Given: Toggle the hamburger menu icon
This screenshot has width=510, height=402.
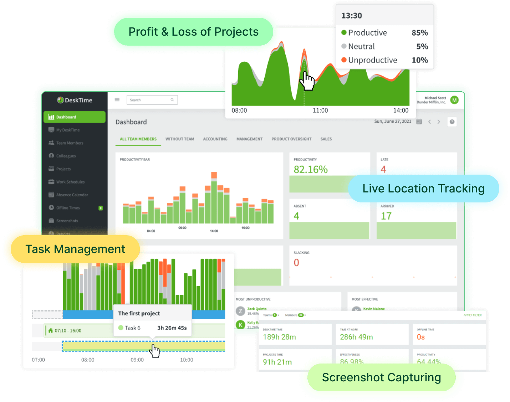Looking at the screenshot, I should [x=117, y=99].
